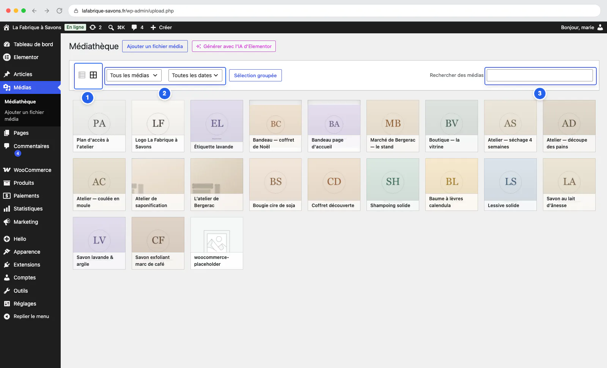Open woocommerce-placeholder image
The image size is (607, 368).
click(217, 243)
